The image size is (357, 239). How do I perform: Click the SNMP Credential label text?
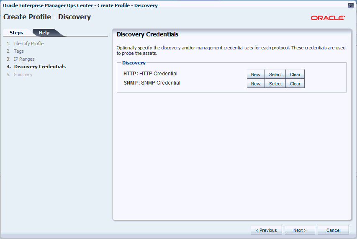[161, 83]
